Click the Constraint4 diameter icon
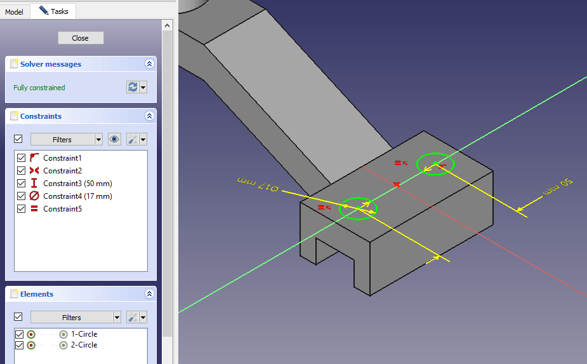The image size is (587, 364). point(34,196)
